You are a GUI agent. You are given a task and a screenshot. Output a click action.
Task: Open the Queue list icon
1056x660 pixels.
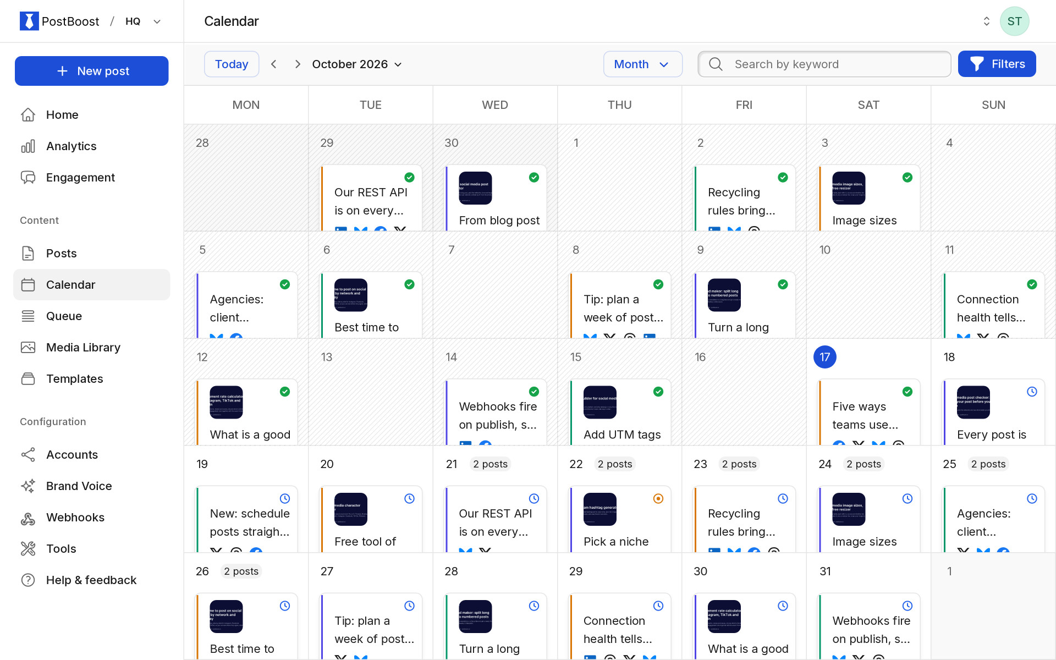[x=28, y=316]
